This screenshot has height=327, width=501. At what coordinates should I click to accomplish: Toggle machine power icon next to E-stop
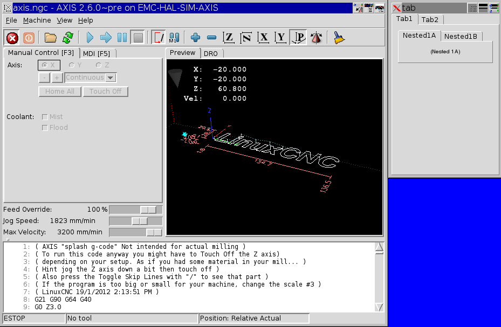[29, 38]
